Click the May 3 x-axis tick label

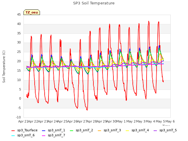(141, 121)
